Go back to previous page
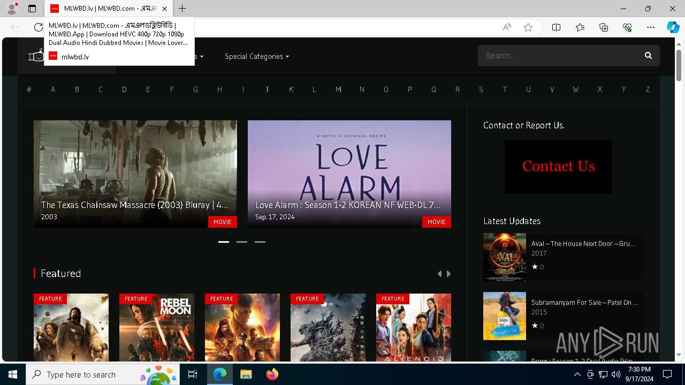The image size is (685, 385). [x=15, y=27]
